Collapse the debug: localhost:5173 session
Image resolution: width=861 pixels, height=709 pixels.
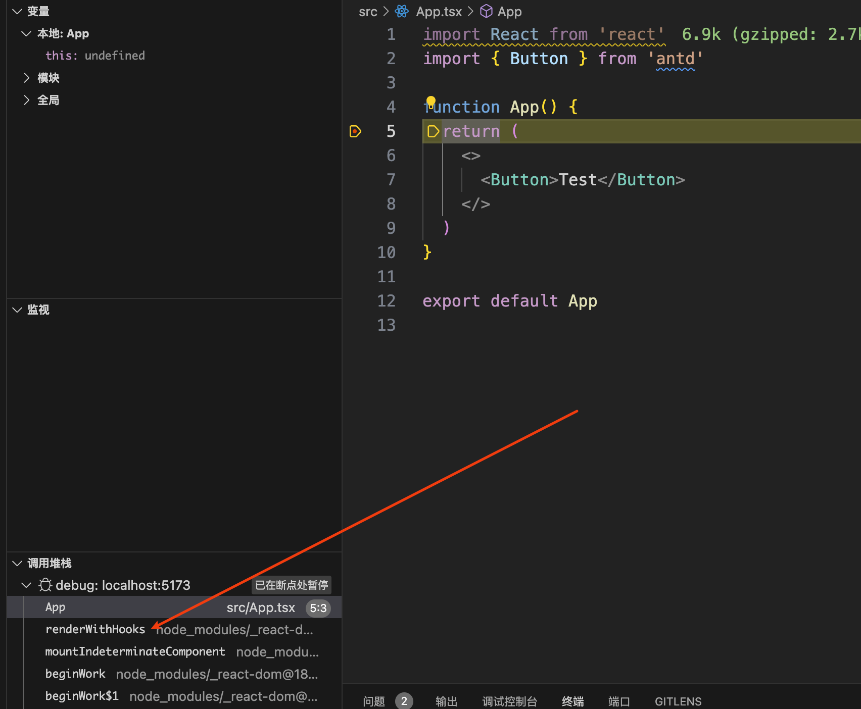26,585
